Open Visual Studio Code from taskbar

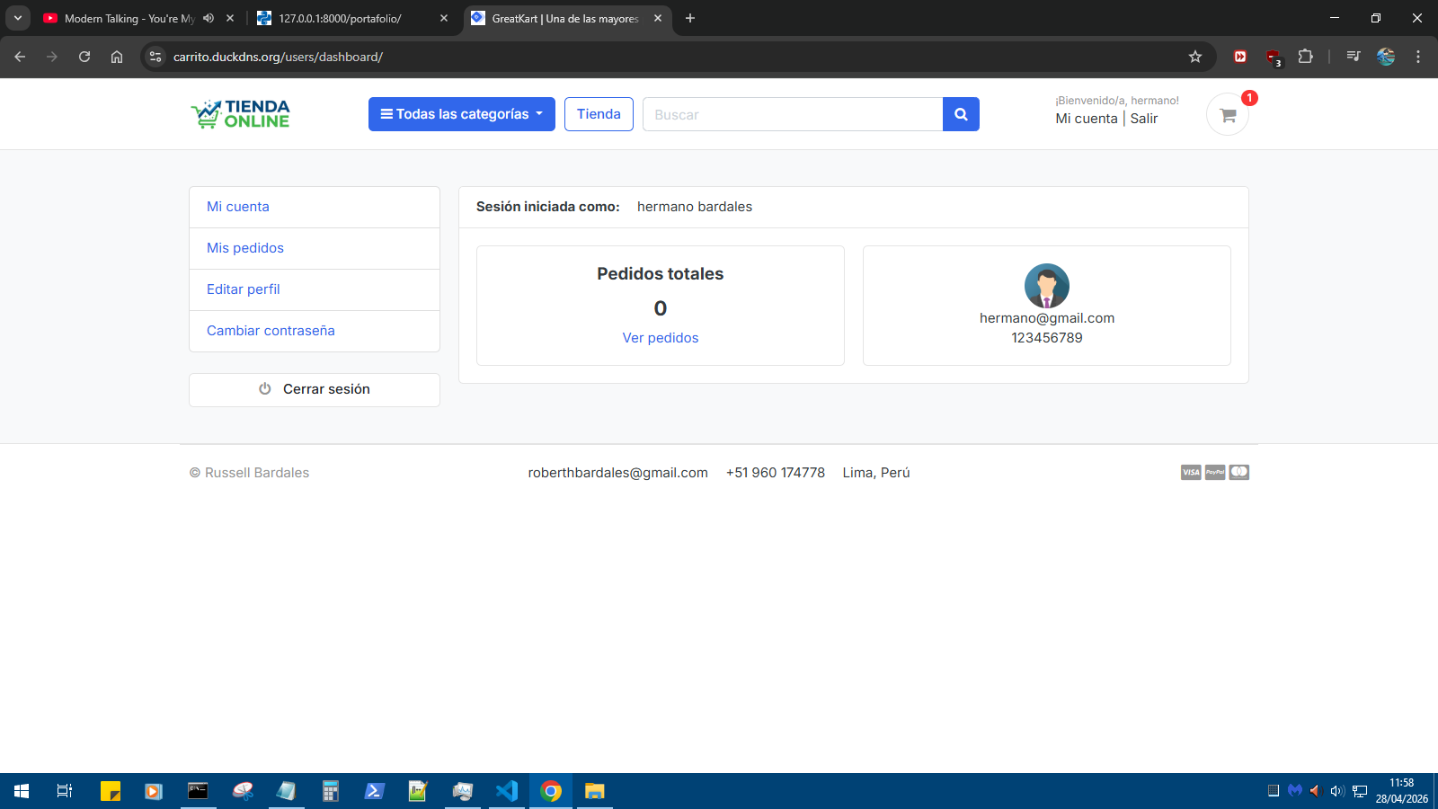[x=507, y=791]
